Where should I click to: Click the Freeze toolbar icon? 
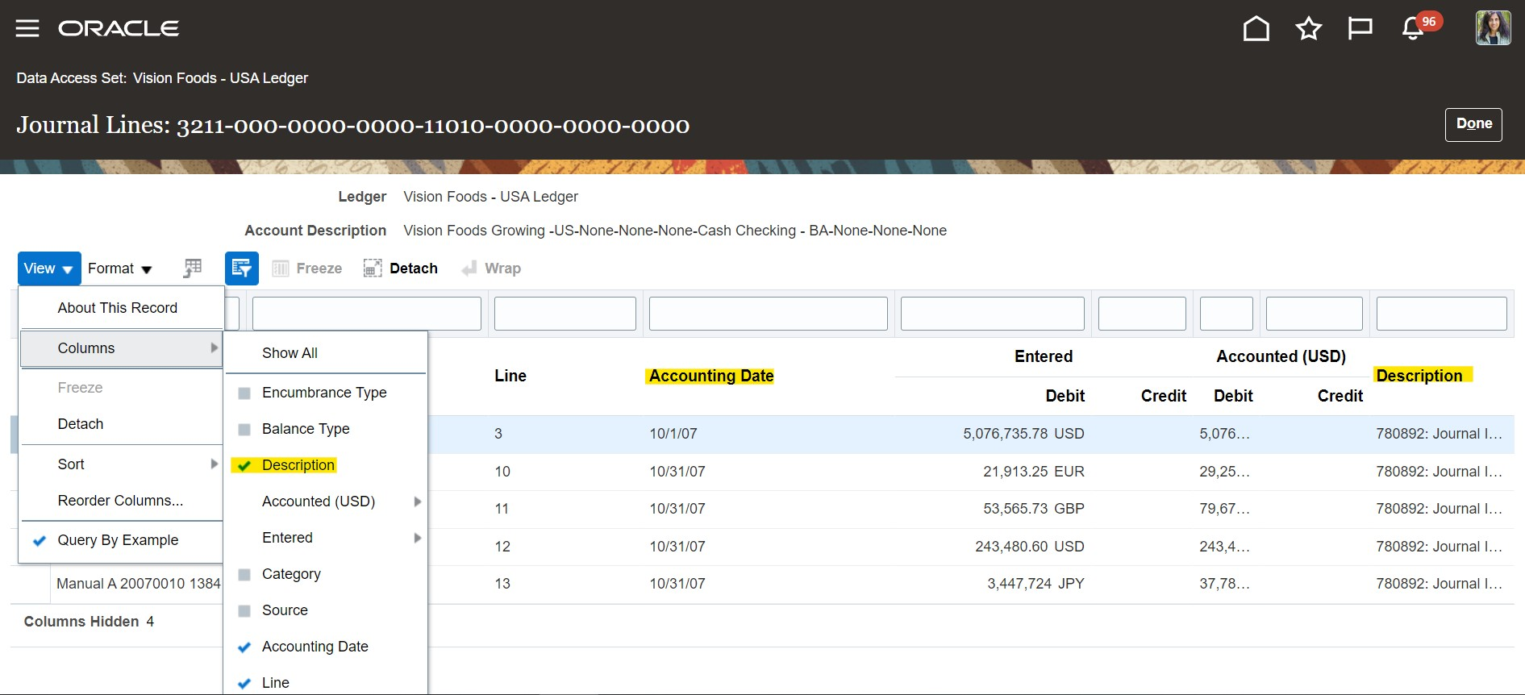point(306,268)
